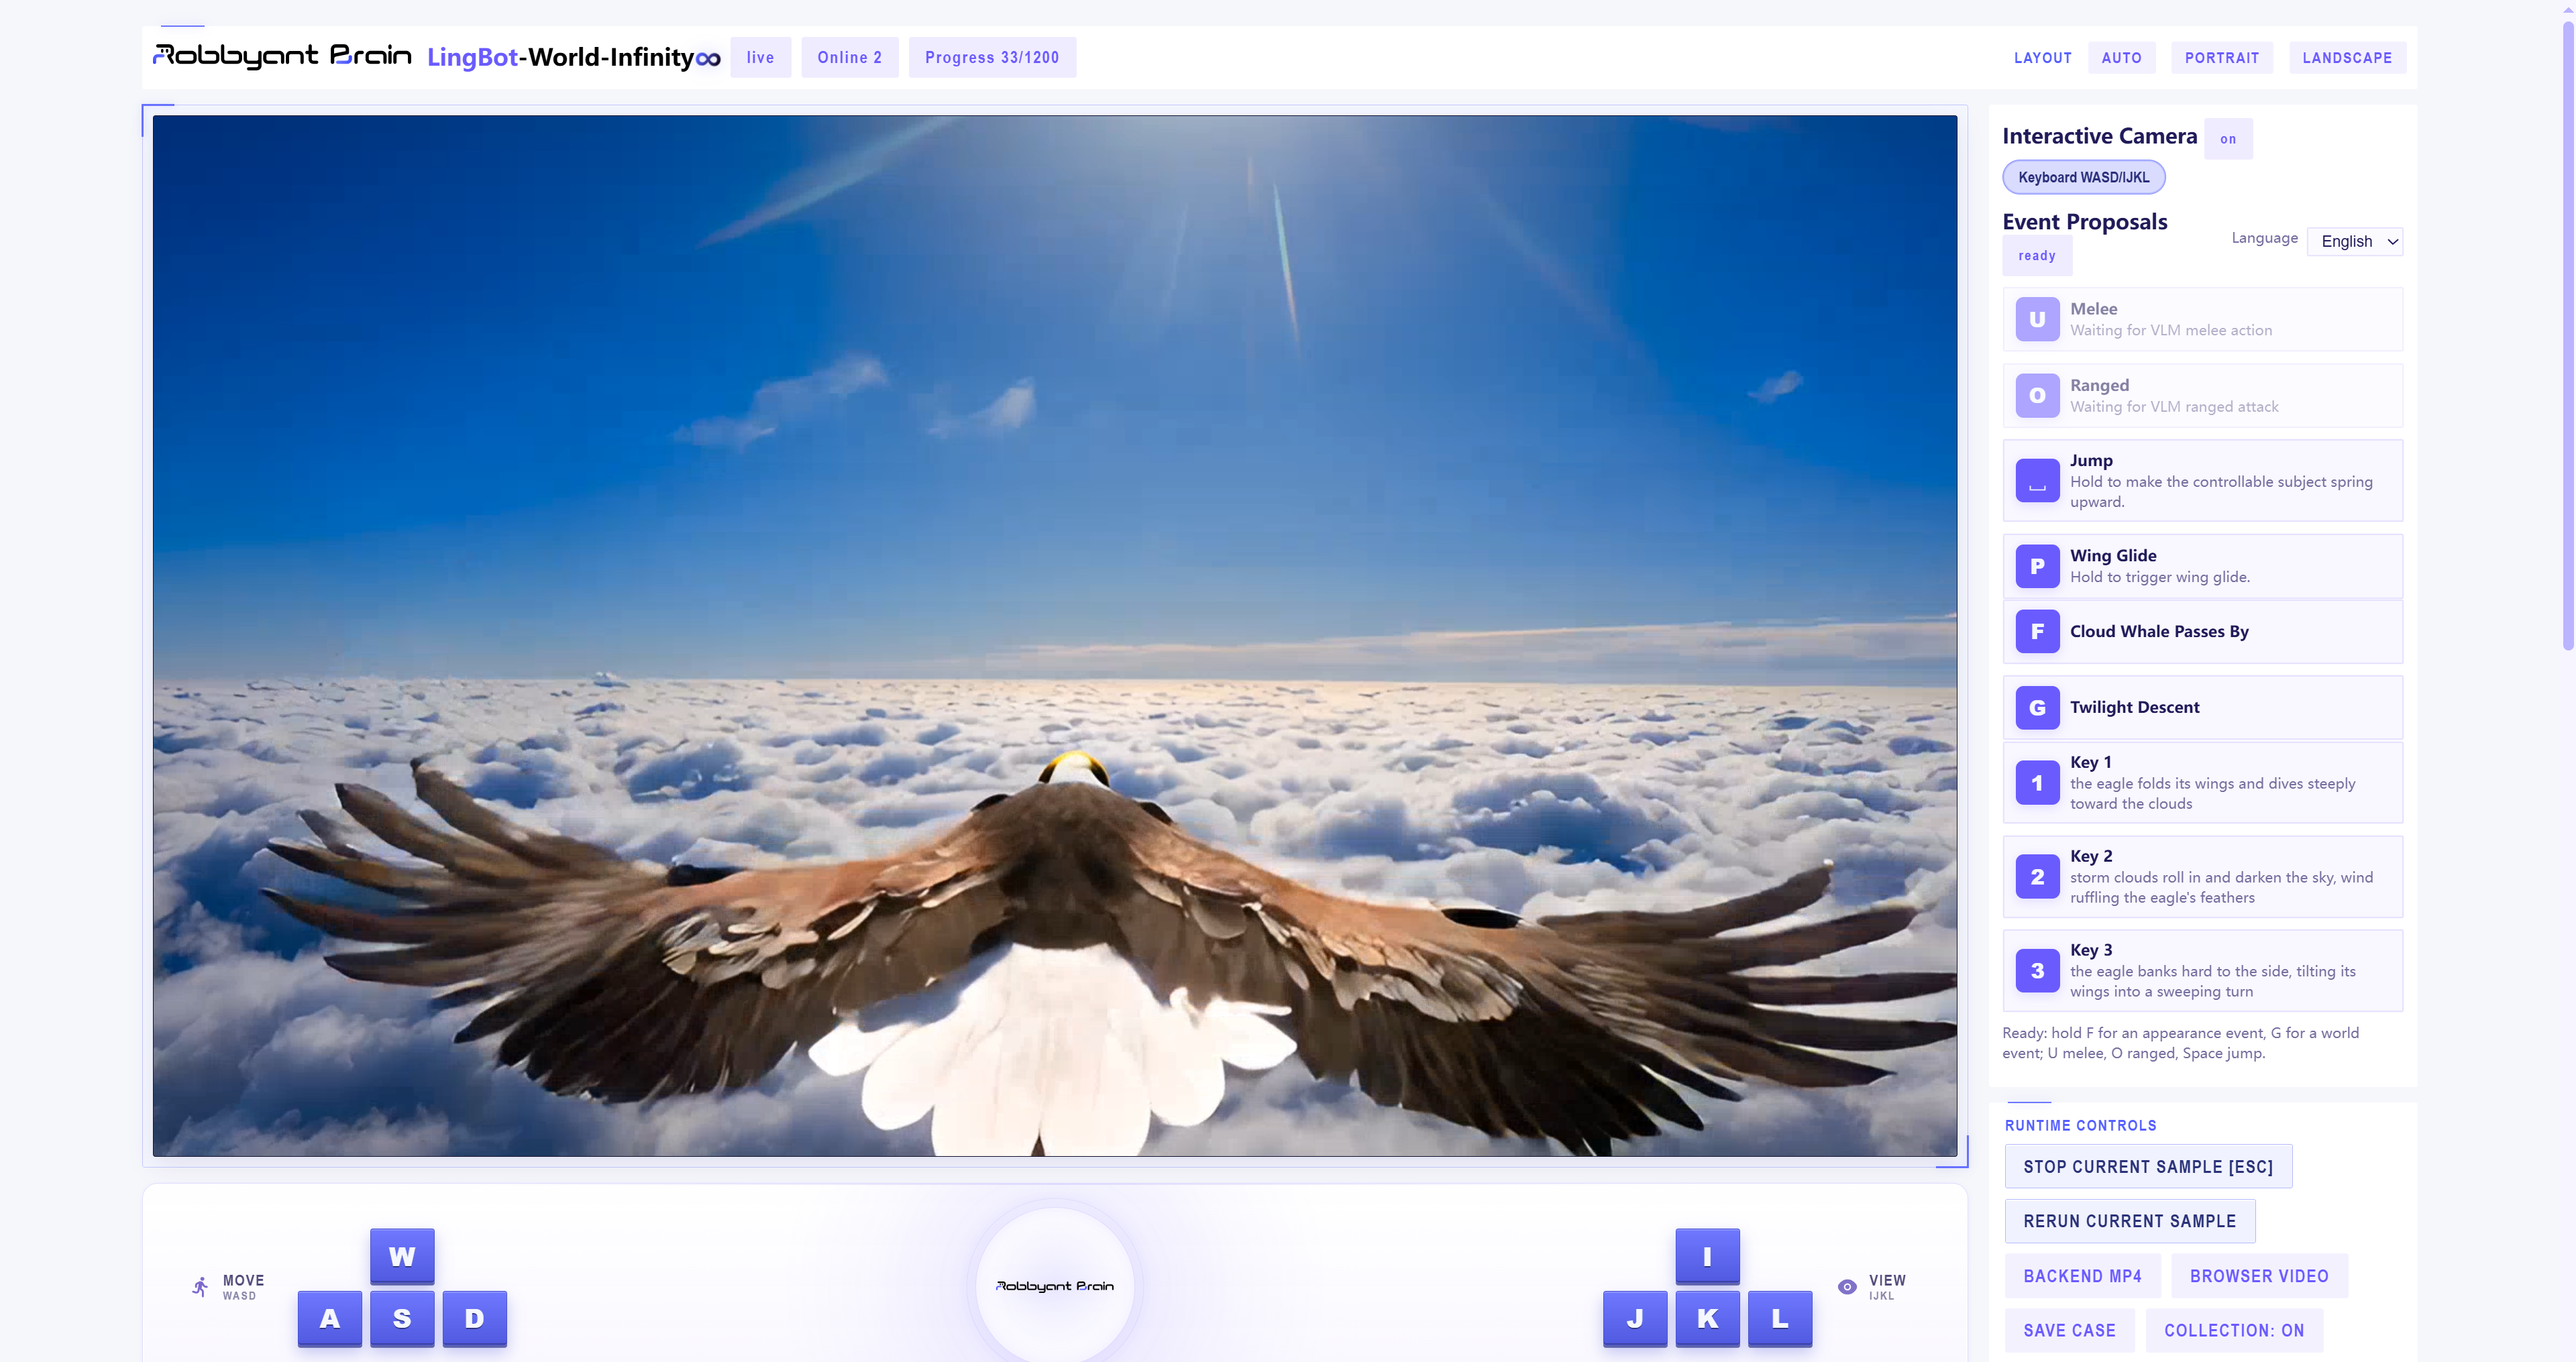Click the 3 key icon for Key 3
The width and height of the screenshot is (2576, 1362).
tap(2037, 971)
